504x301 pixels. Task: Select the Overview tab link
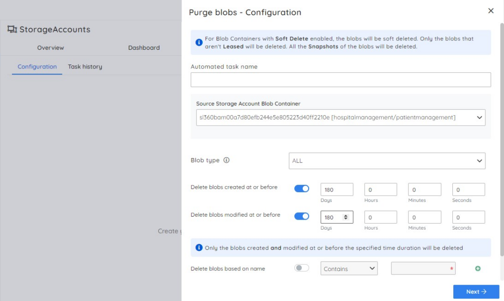tap(50, 48)
